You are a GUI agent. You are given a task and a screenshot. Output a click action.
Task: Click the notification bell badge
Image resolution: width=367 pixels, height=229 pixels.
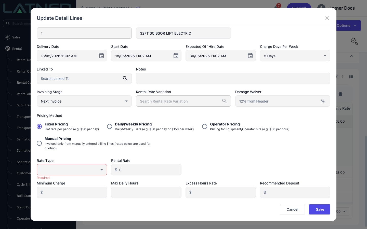pos(279,5)
